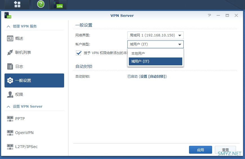
Task: Collapse the 管理 VPN 服务 section
Action: pos(8,26)
